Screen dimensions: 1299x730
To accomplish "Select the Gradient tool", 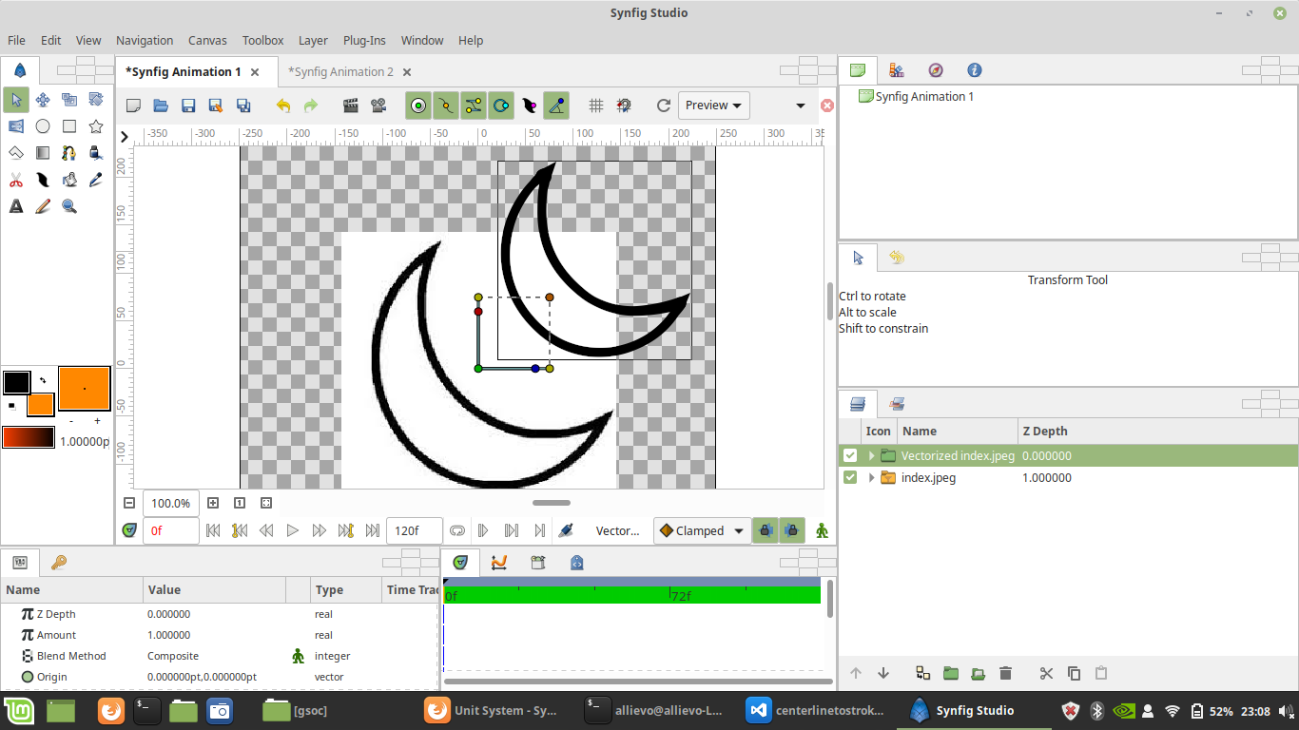I will click(x=42, y=152).
